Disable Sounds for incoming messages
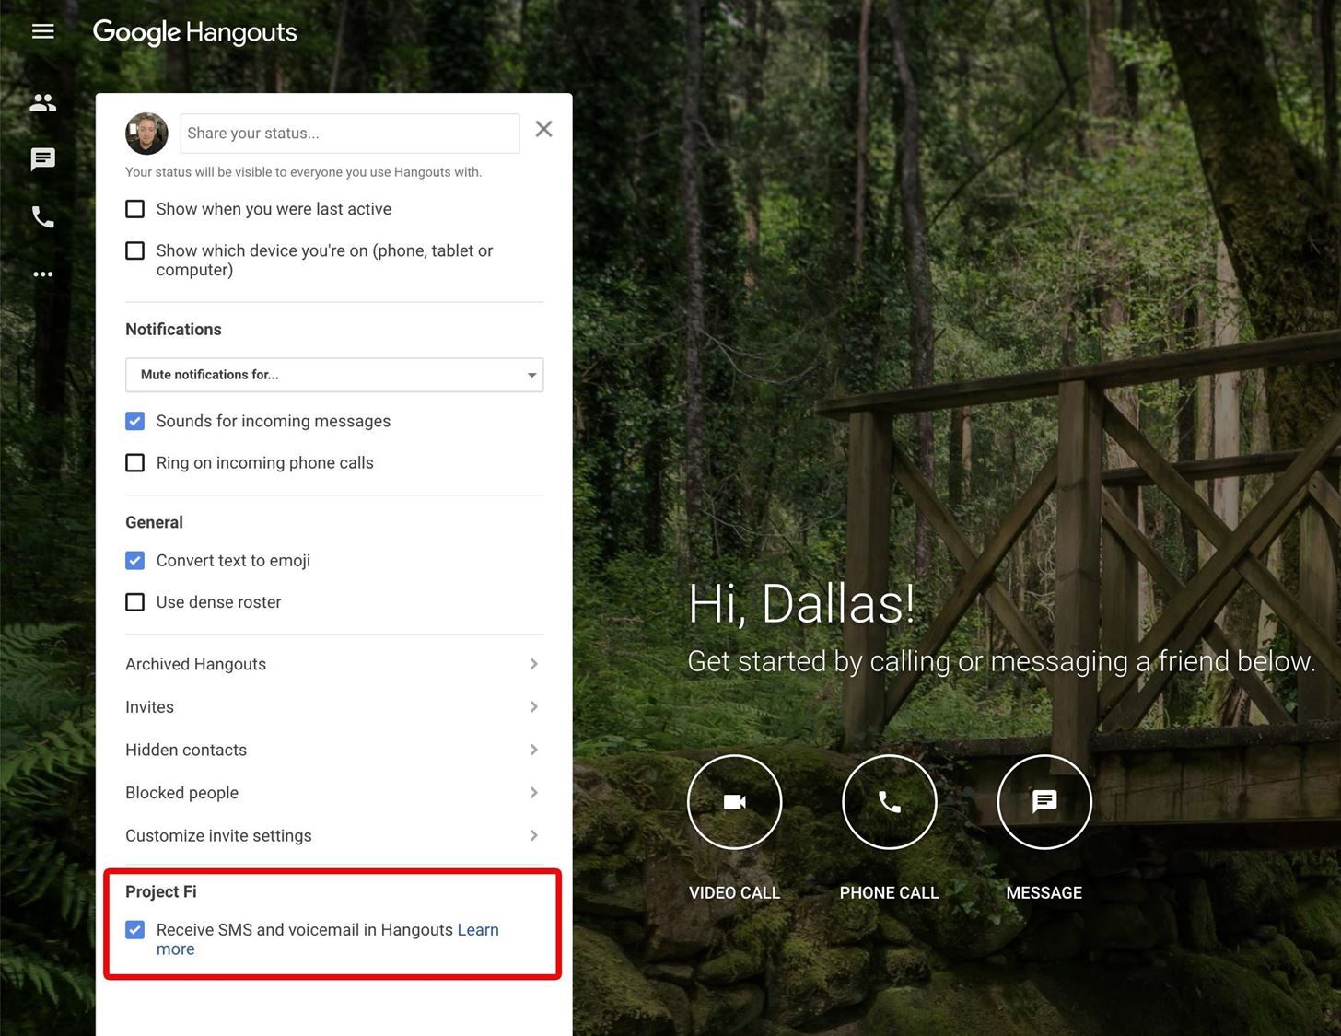 tap(135, 421)
